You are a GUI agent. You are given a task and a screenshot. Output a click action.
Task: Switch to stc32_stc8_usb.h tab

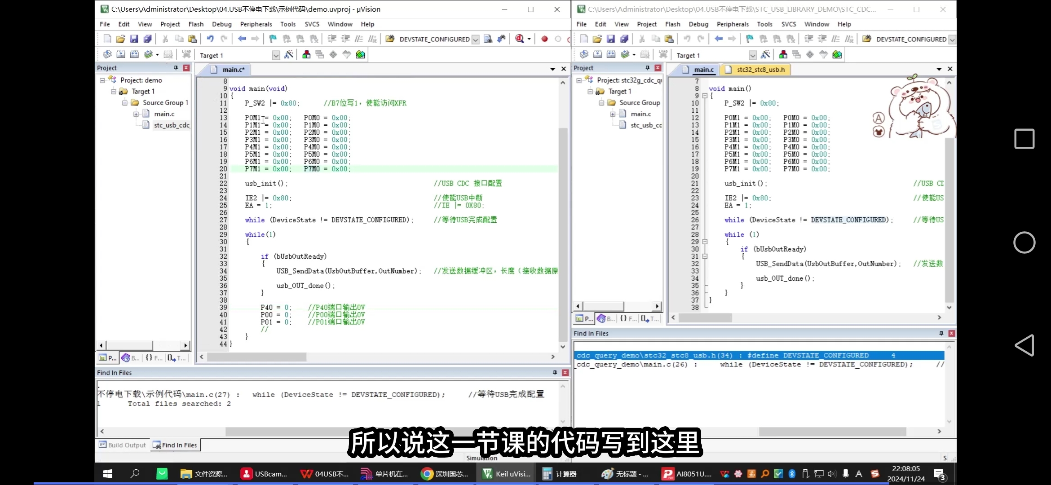pyautogui.click(x=756, y=70)
